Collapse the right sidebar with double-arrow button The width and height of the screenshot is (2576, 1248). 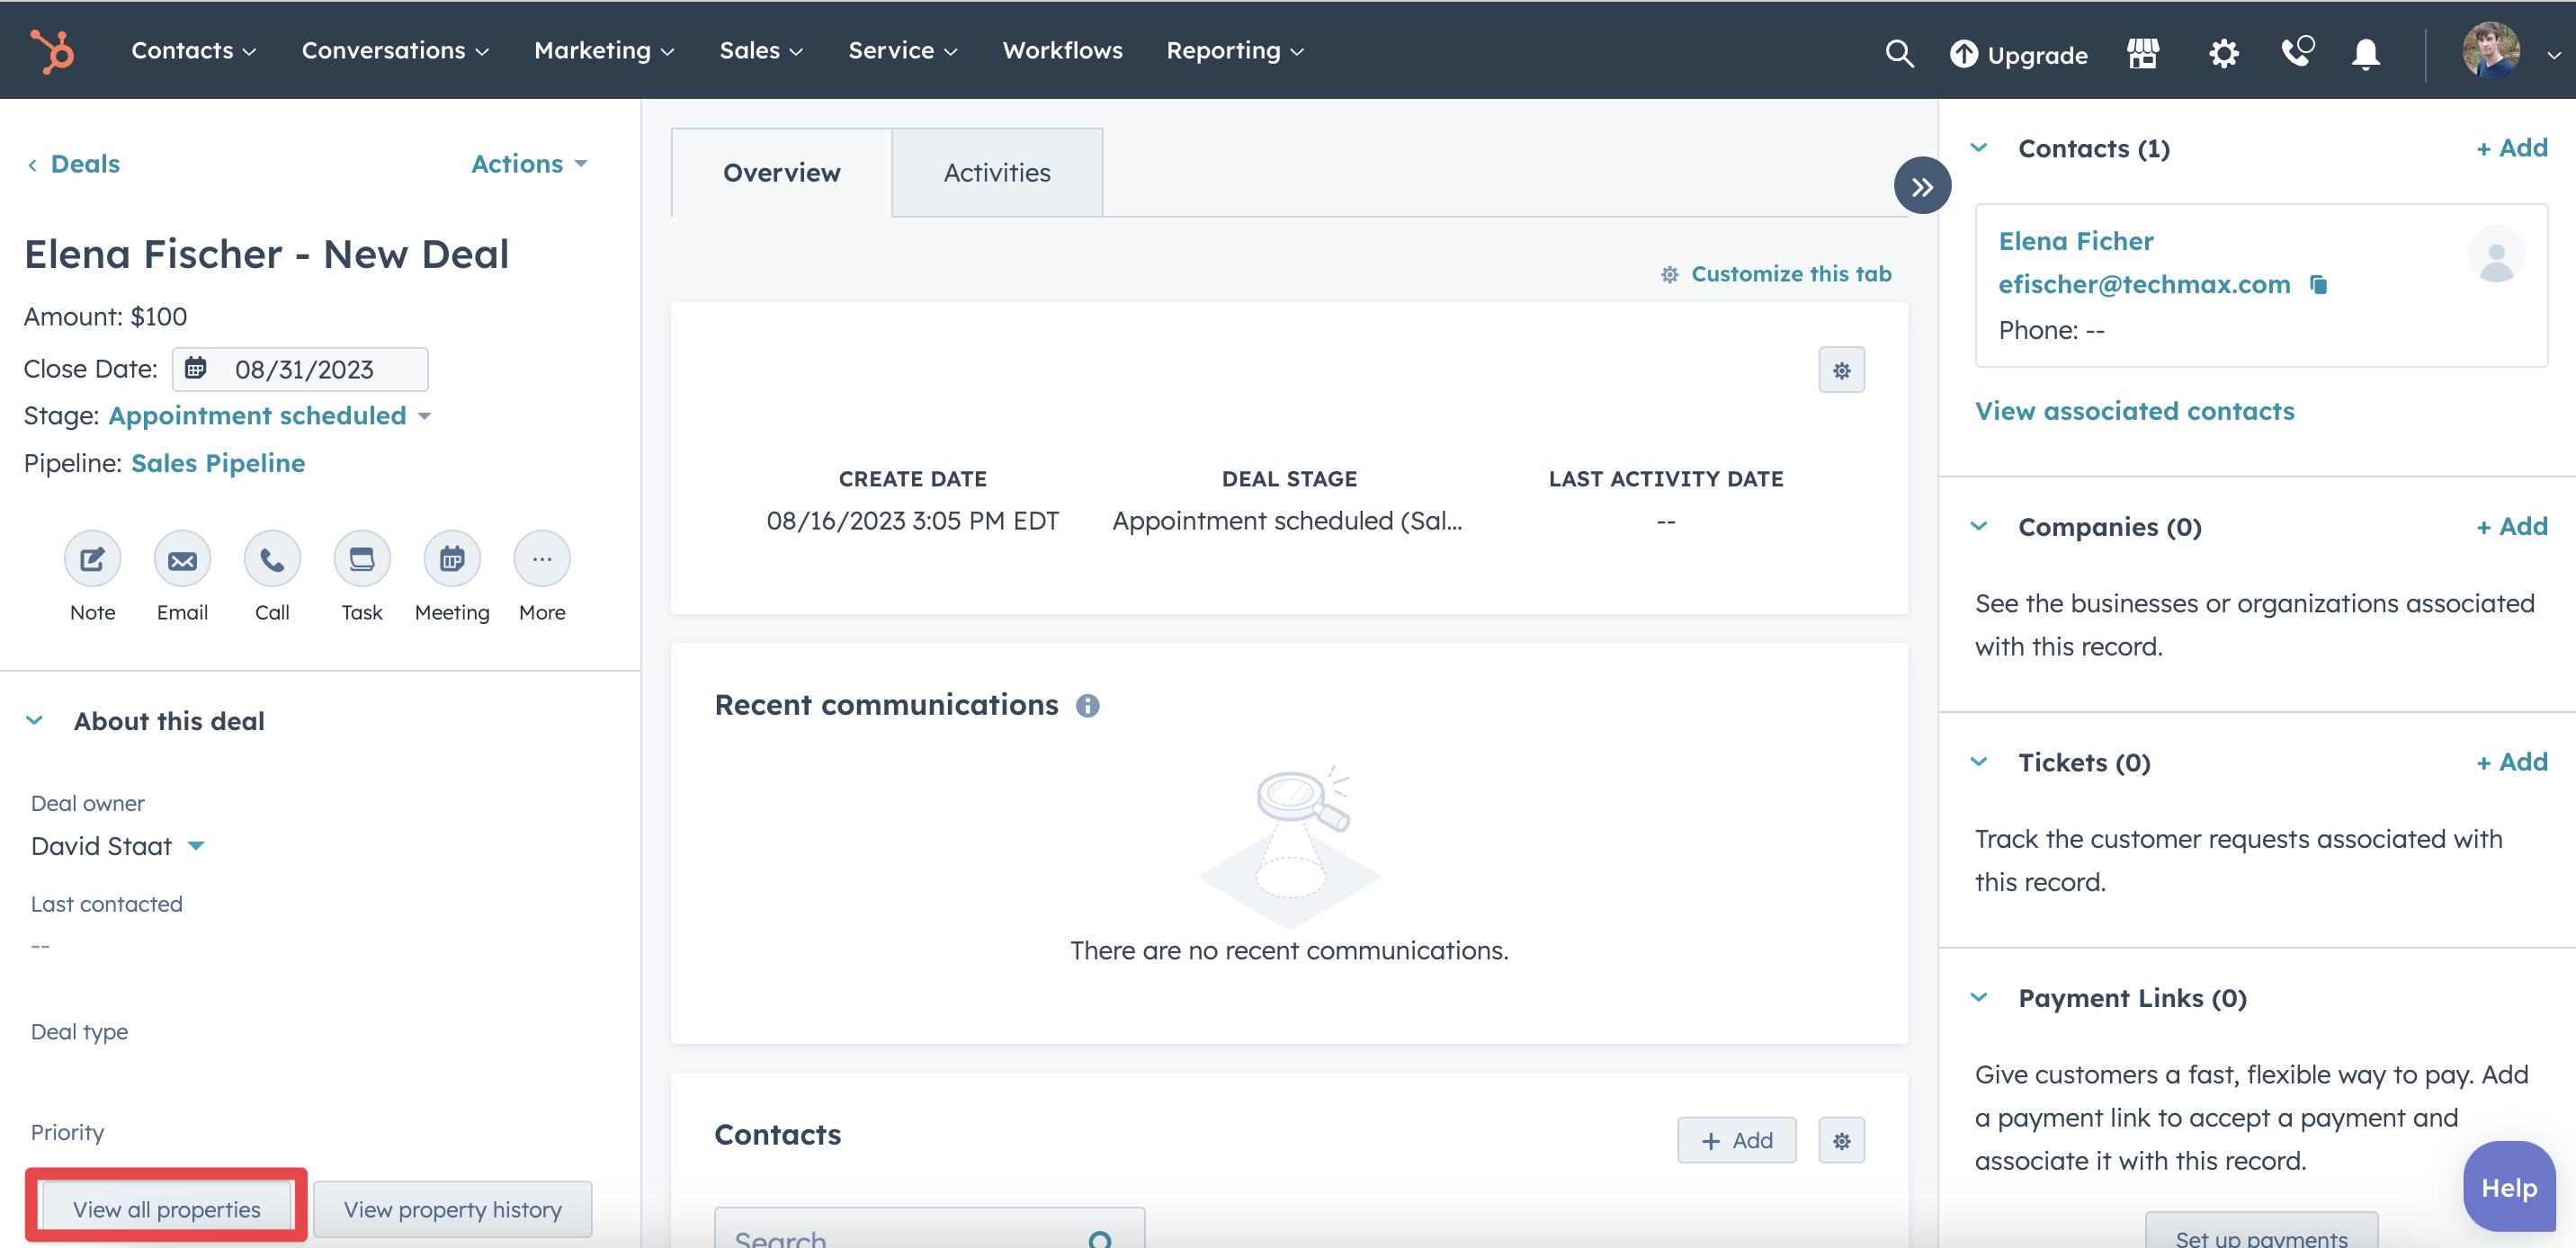[1922, 186]
